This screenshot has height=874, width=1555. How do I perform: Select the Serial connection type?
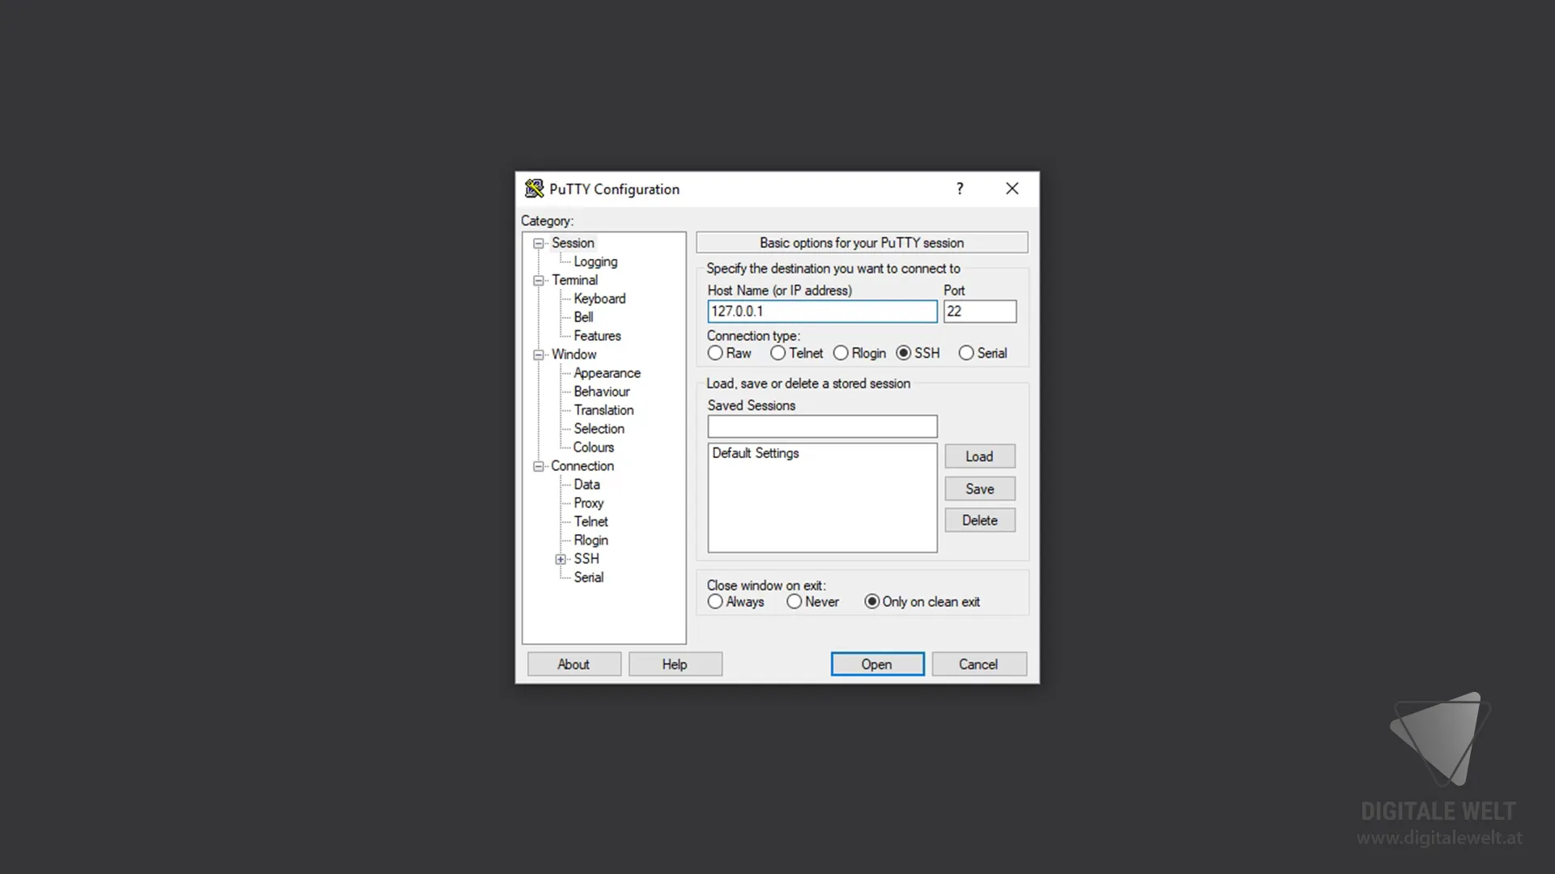point(982,354)
